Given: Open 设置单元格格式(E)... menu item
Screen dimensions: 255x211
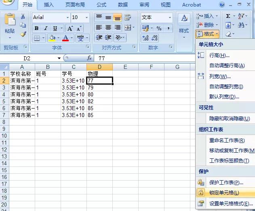Looking at the screenshot, I should tap(226, 203).
